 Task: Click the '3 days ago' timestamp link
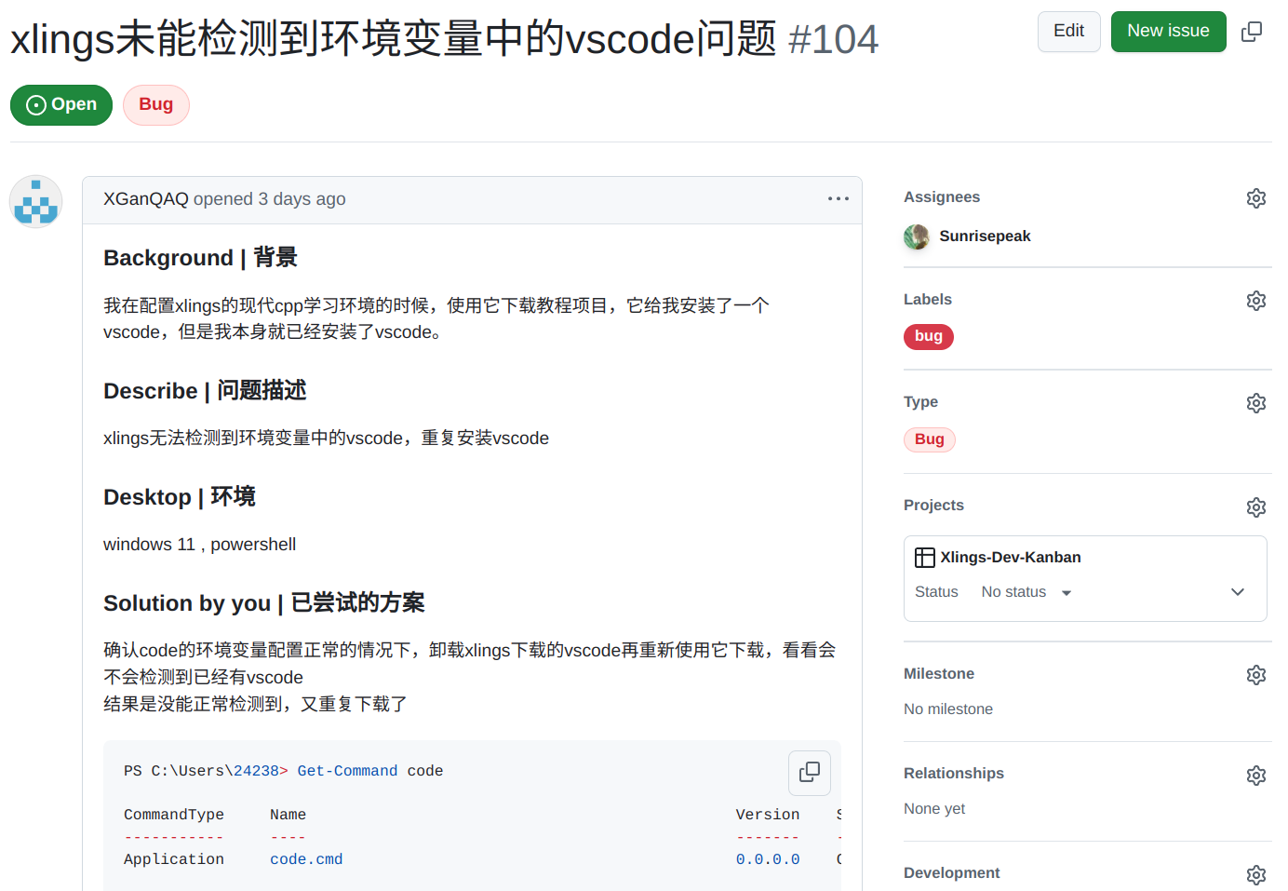(x=302, y=199)
